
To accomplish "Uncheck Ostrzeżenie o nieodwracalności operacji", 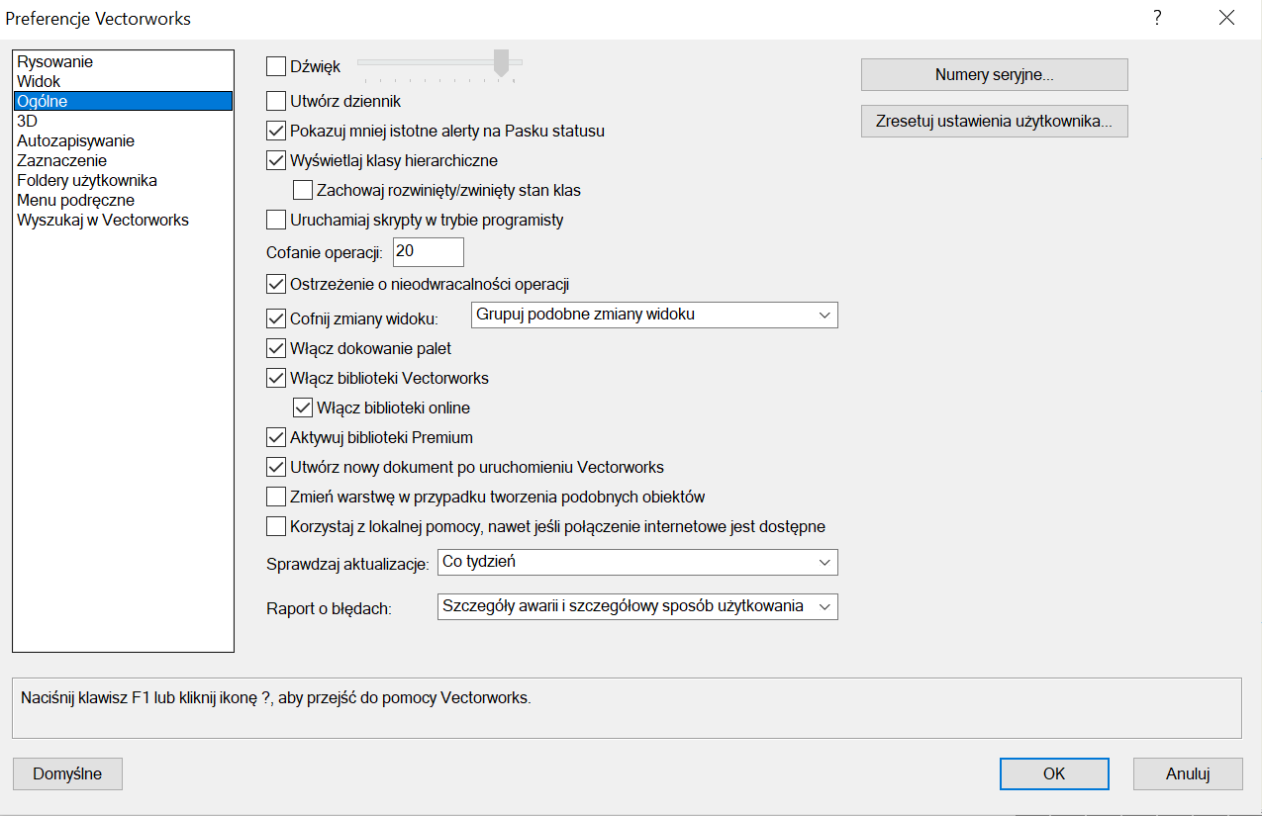I will pos(276,284).
